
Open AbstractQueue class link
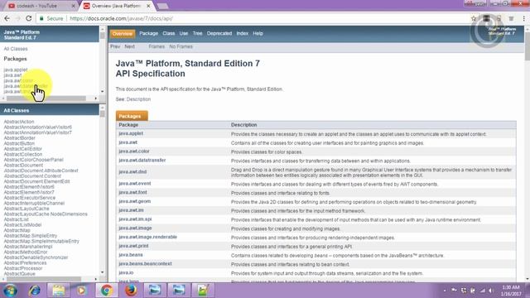19,274
